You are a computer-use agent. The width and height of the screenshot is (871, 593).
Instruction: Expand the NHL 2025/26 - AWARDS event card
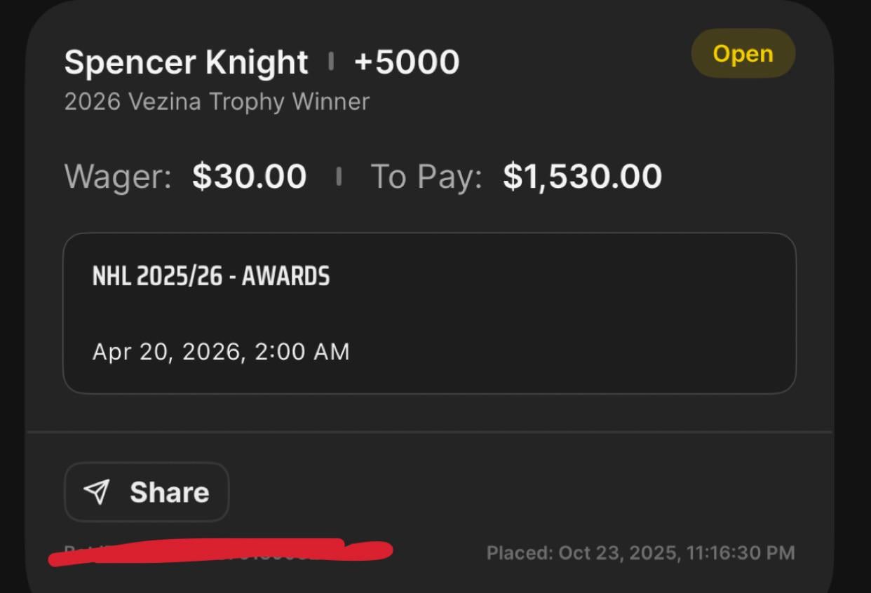pyautogui.click(x=430, y=312)
